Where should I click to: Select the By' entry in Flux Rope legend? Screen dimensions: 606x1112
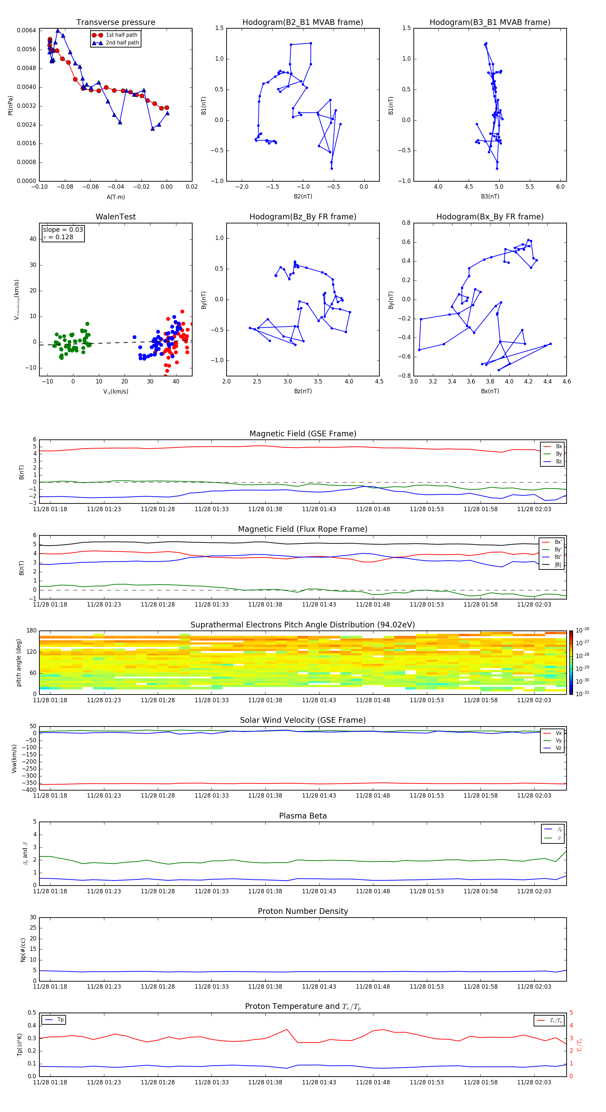click(x=552, y=550)
